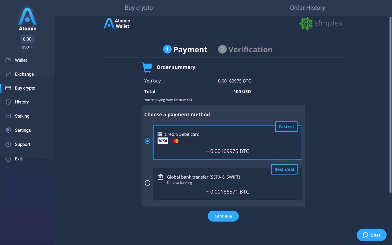Click the Support question mark icon
The width and height of the screenshot is (392, 245).
click(x=8, y=144)
